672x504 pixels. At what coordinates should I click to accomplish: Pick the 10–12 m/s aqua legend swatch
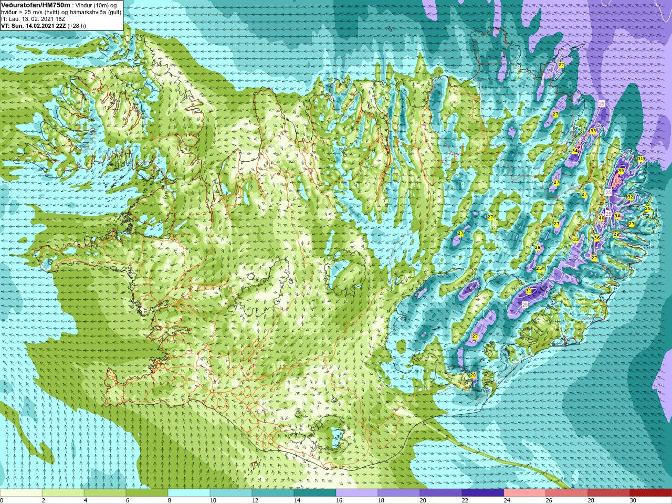click(x=231, y=493)
